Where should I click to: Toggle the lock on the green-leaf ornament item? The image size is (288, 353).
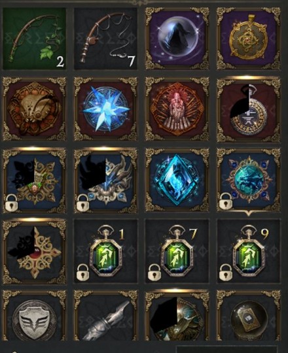point(11,203)
